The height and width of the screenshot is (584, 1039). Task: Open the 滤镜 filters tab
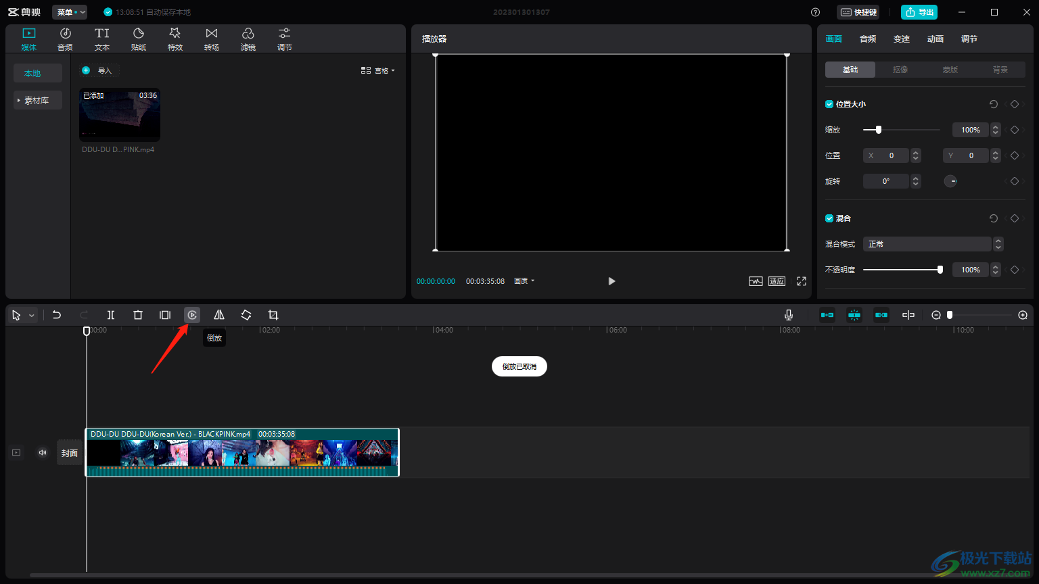click(248, 39)
